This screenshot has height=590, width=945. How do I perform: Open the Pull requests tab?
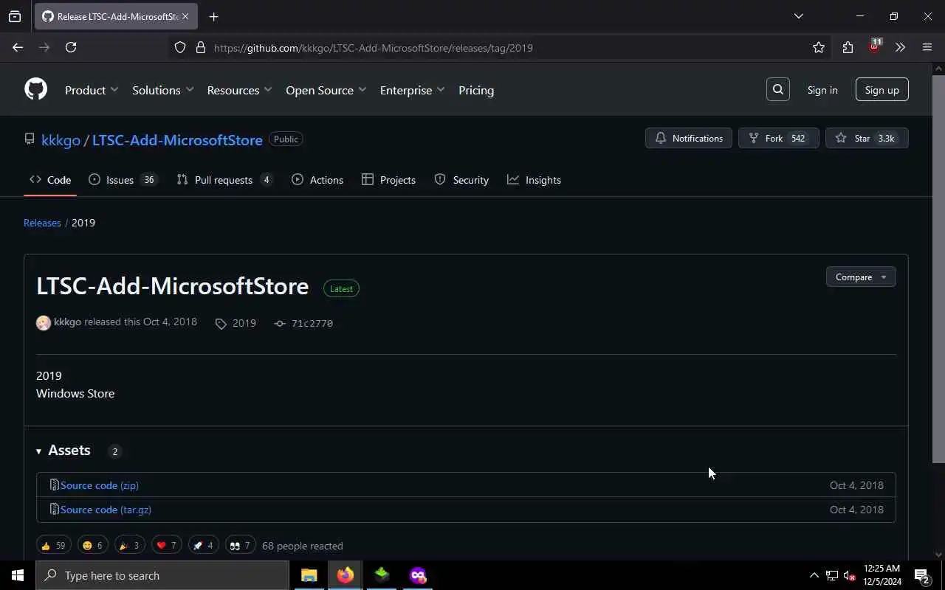click(x=225, y=180)
